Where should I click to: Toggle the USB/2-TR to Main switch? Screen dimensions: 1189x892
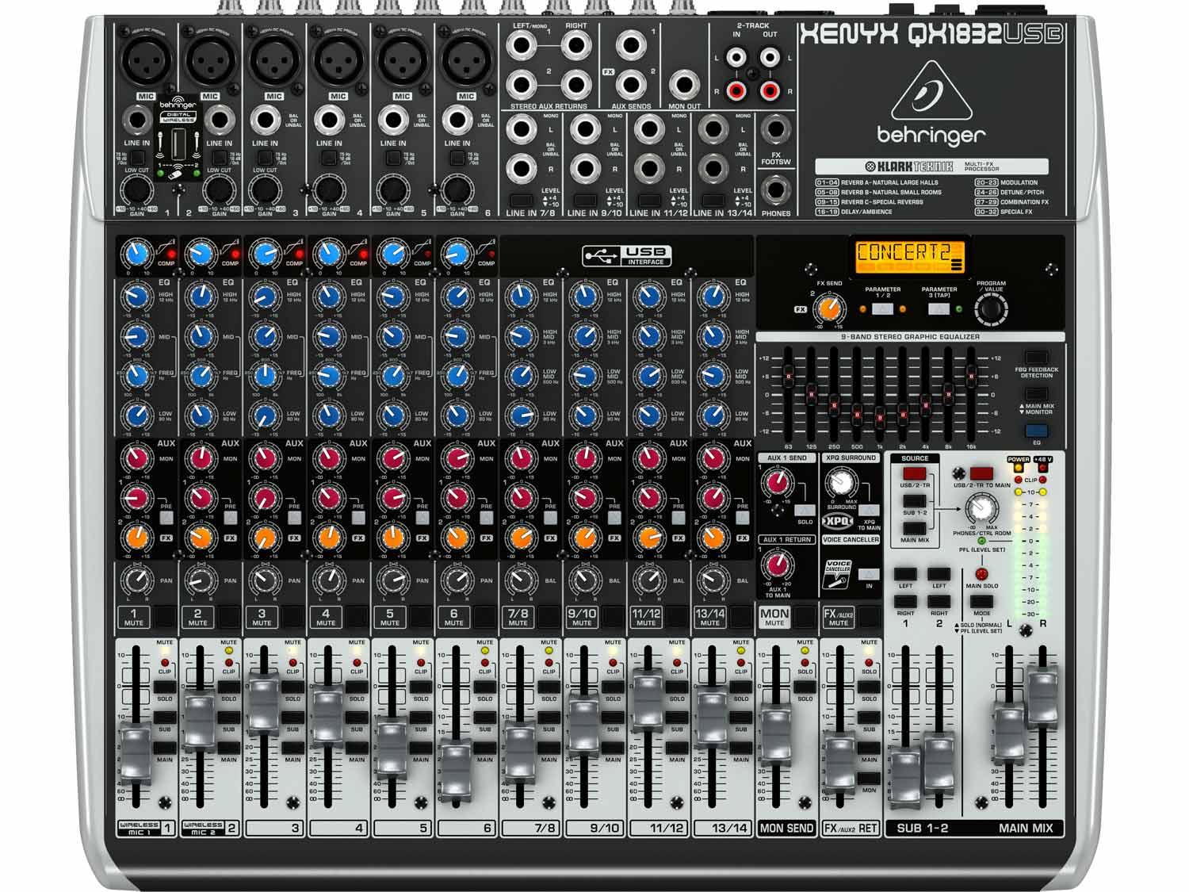[981, 473]
